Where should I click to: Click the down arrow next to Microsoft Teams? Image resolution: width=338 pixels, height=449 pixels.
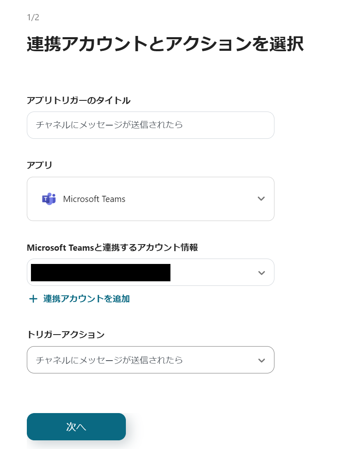tap(261, 199)
